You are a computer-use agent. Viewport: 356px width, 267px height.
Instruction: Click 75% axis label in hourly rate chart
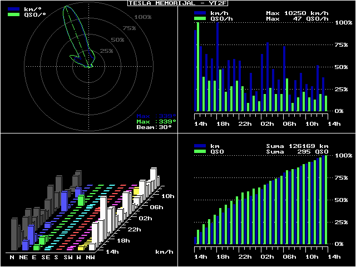341,44
